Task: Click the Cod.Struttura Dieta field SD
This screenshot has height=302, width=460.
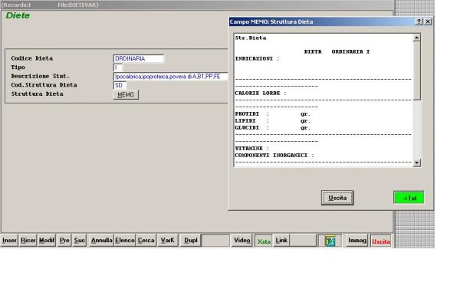Action: coord(120,85)
